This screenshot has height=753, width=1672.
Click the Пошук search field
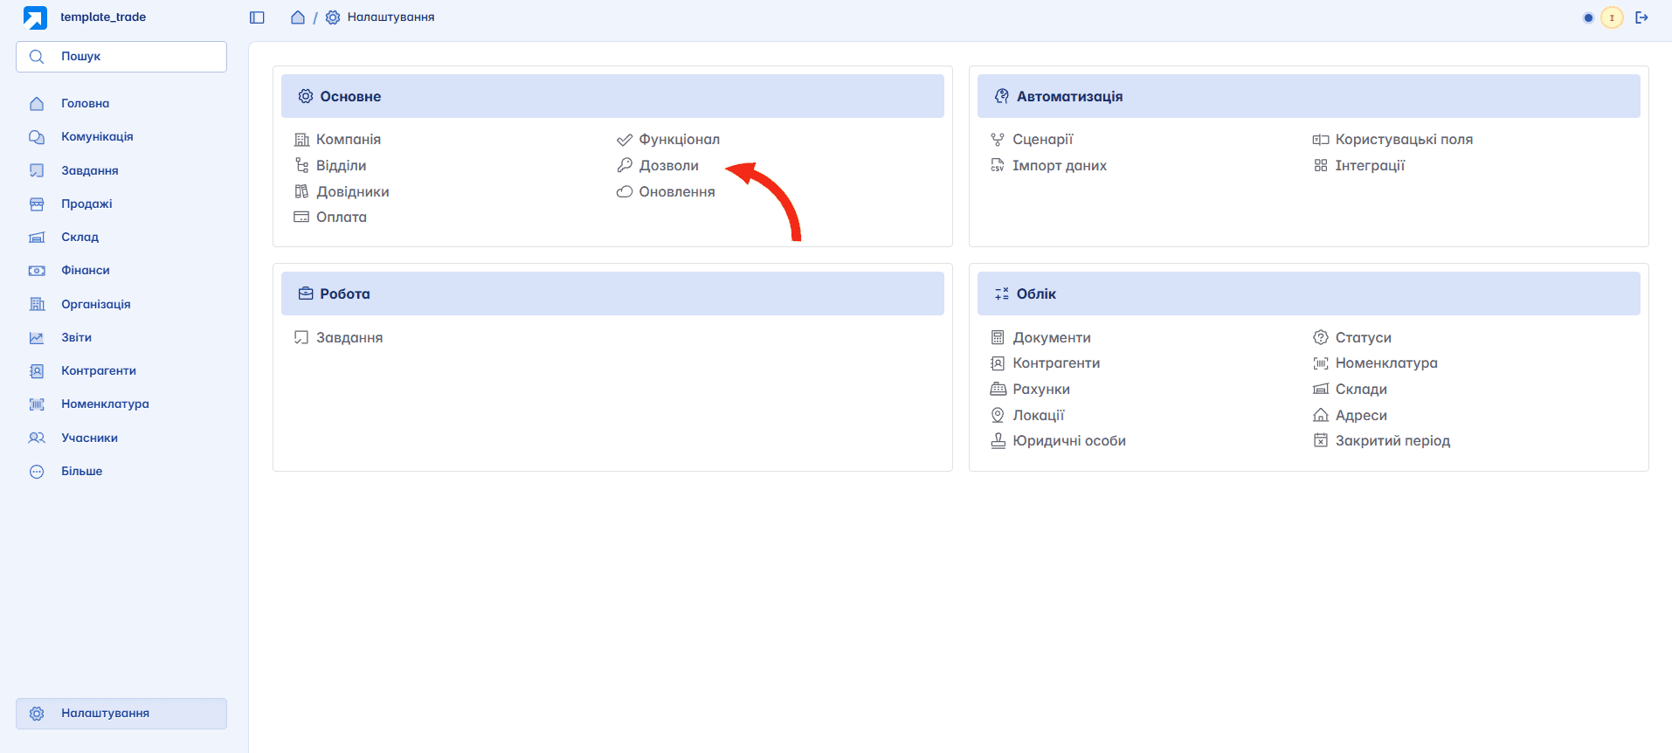pos(121,57)
